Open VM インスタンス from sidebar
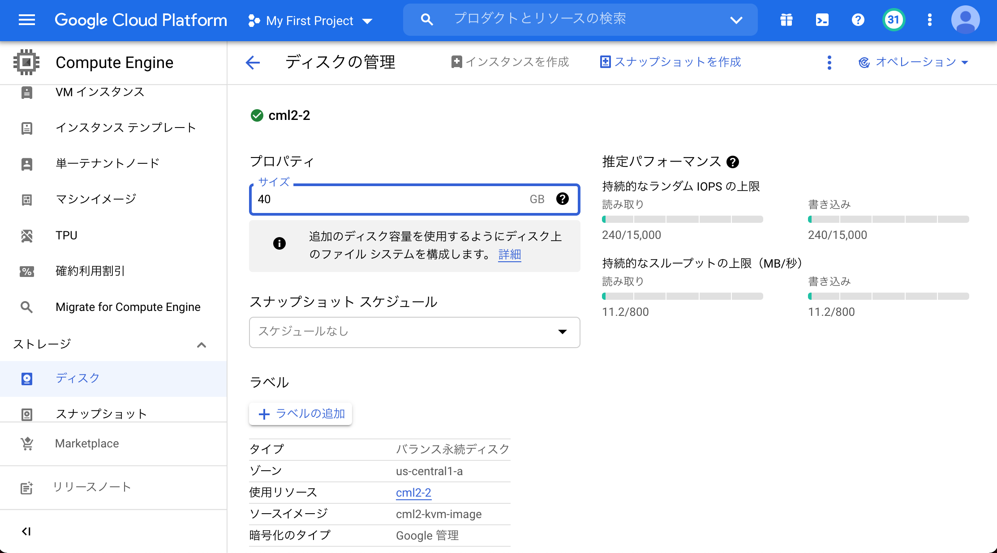Image resolution: width=997 pixels, height=553 pixels. [99, 92]
